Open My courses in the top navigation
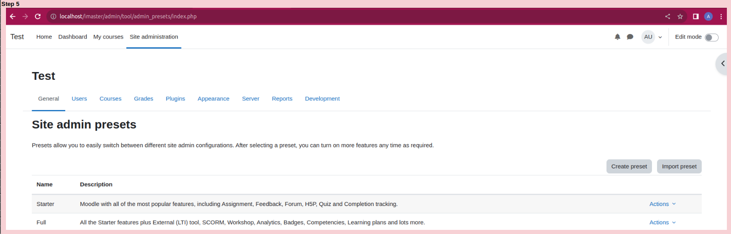 pyautogui.click(x=108, y=37)
